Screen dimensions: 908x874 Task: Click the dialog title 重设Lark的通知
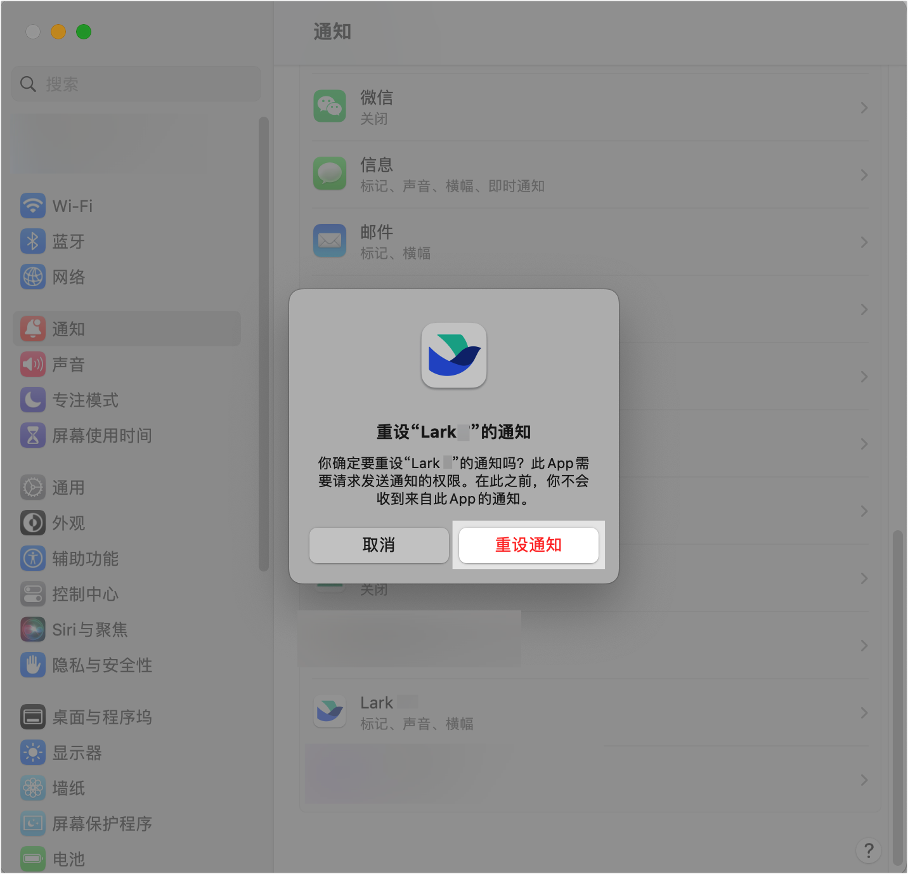tap(454, 432)
